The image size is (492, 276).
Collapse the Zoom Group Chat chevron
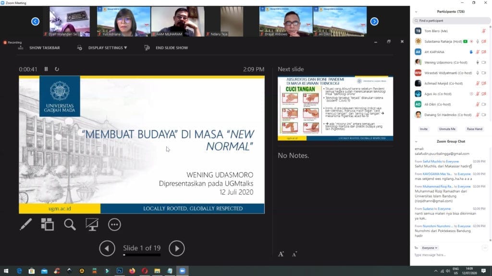pos(416,142)
